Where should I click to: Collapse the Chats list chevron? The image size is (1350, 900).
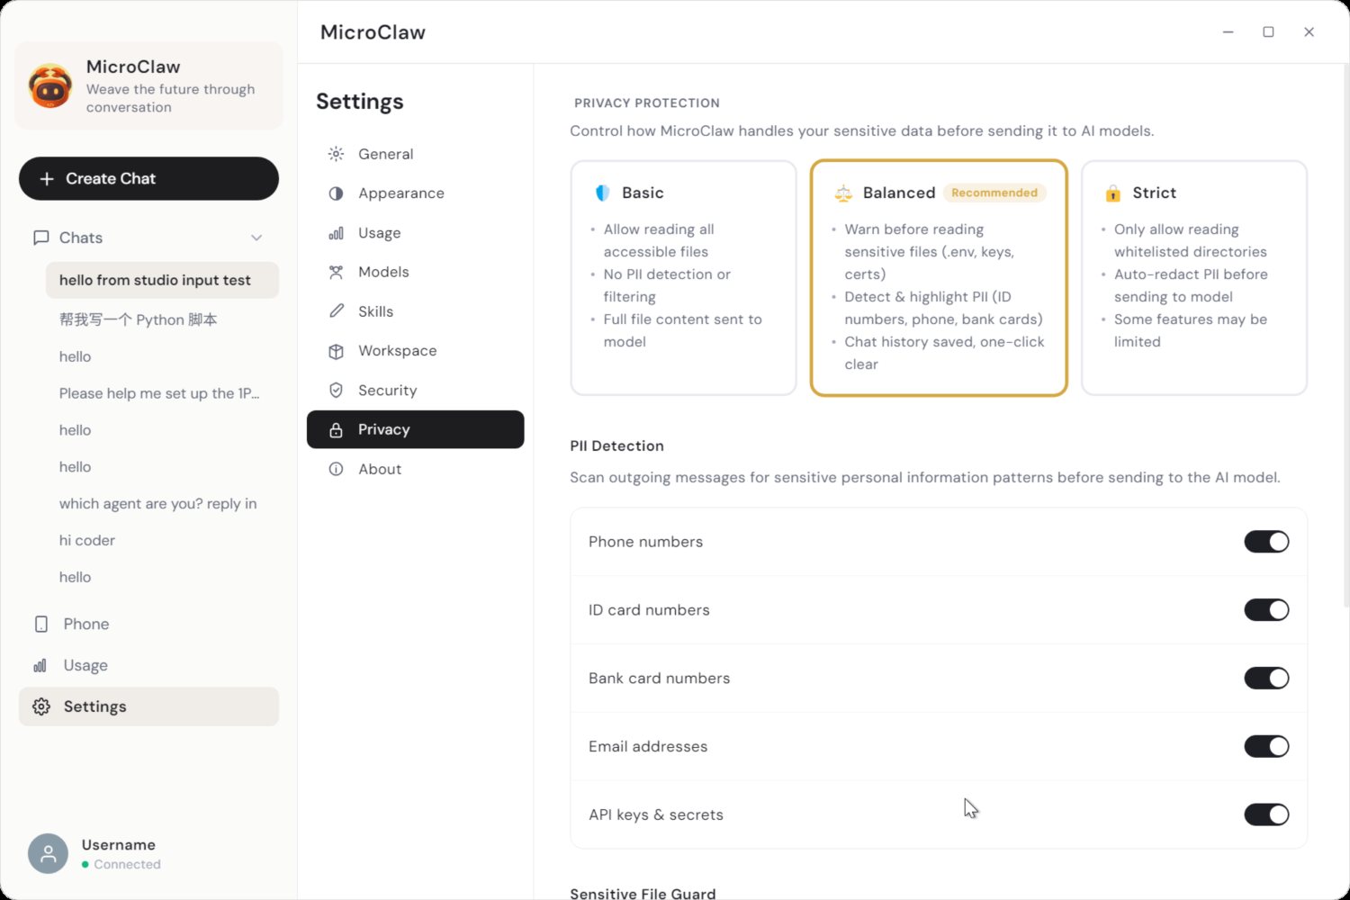(256, 238)
